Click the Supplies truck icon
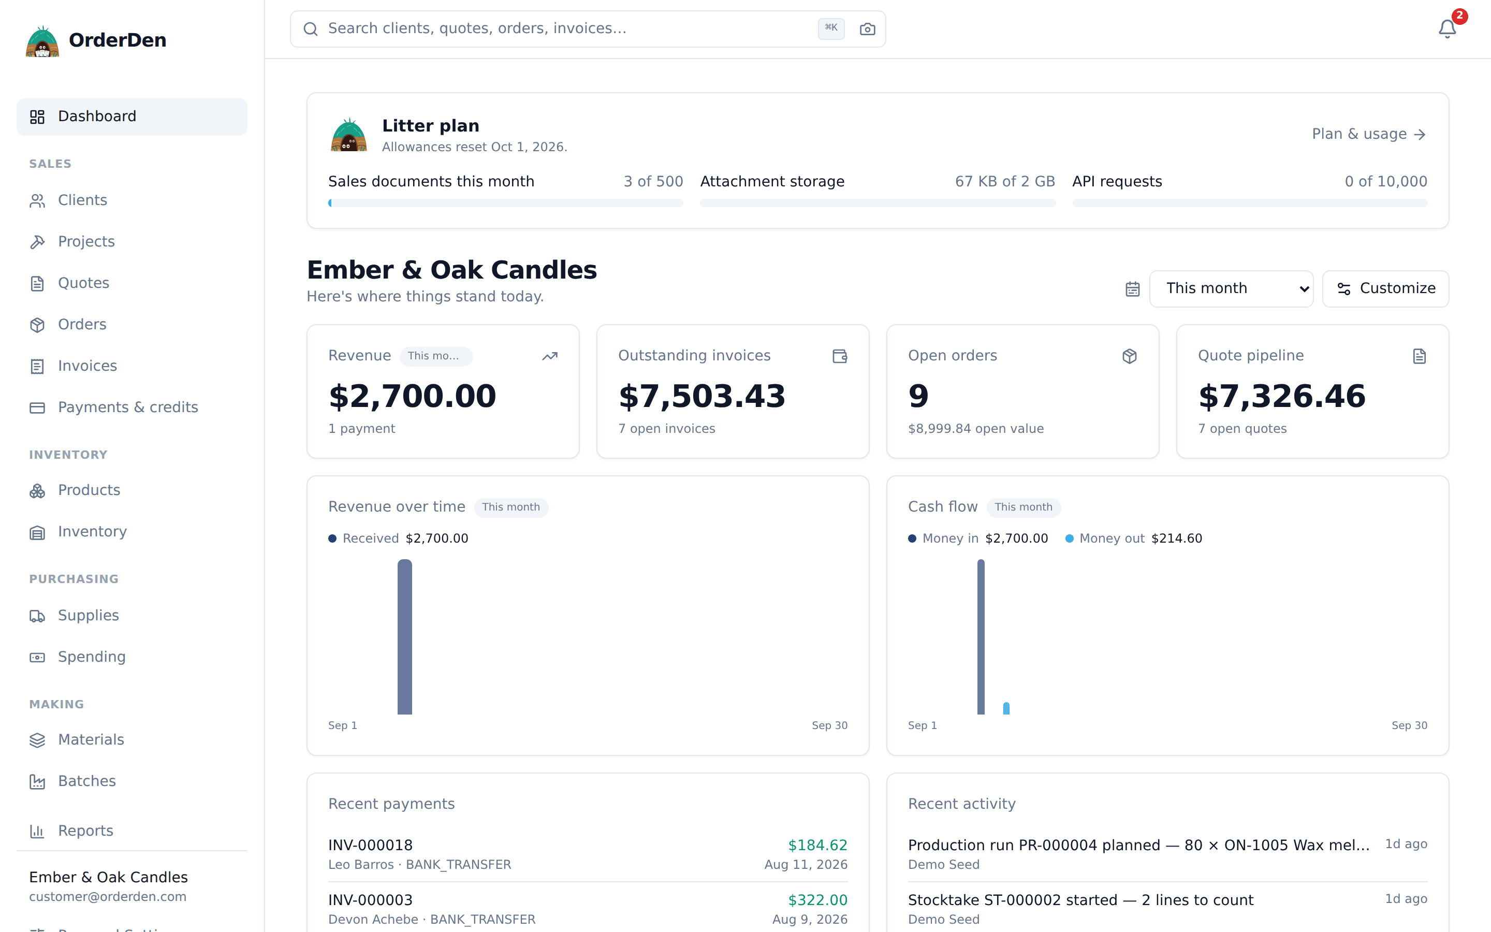 pos(37,616)
